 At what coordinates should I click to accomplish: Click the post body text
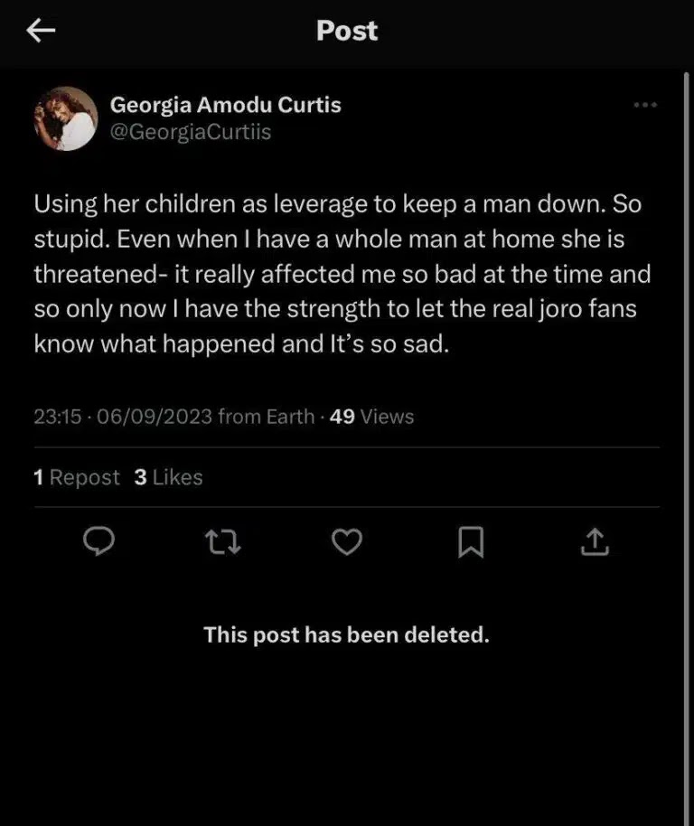pyautogui.click(x=342, y=274)
